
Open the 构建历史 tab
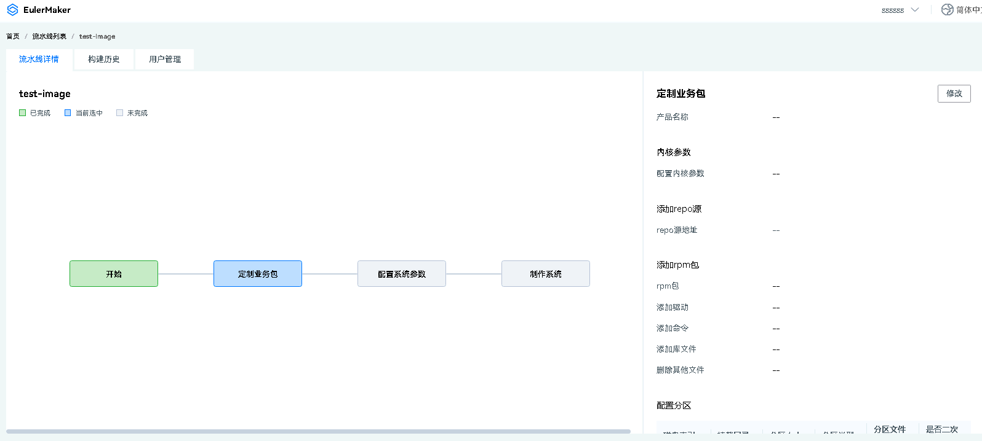click(103, 60)
